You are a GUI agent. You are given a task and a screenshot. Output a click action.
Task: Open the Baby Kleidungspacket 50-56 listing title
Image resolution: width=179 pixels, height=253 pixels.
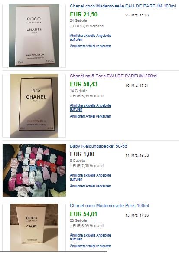tap(98, 146)
